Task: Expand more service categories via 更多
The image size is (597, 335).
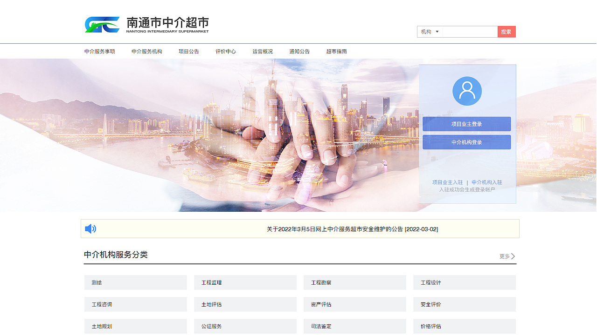Action: tap(506, 256)
